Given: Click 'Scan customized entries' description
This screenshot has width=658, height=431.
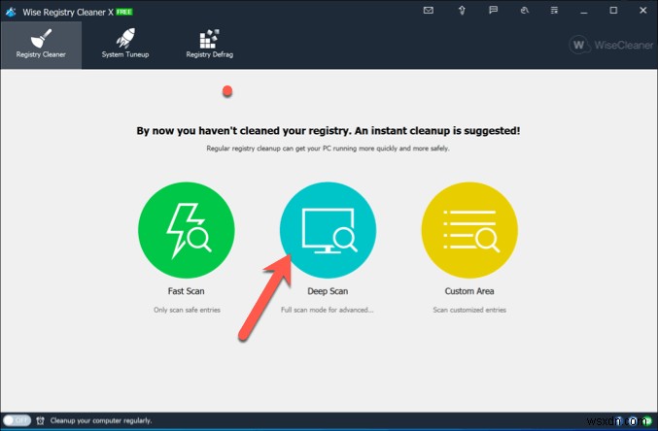Looking at the screenshot, I should (x=469, y=310).
